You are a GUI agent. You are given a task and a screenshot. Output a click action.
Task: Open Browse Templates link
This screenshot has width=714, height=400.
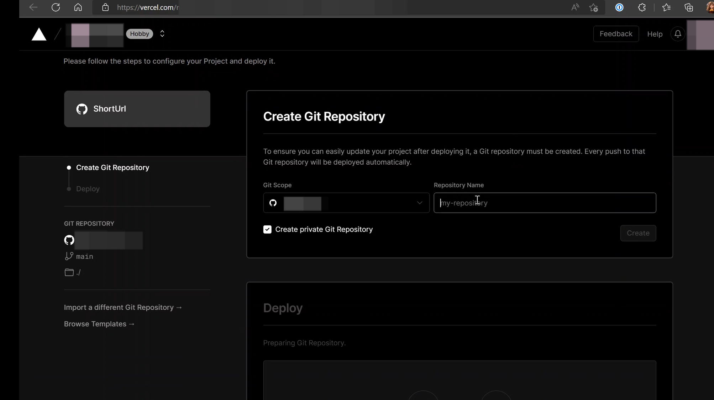coord(99,324)
